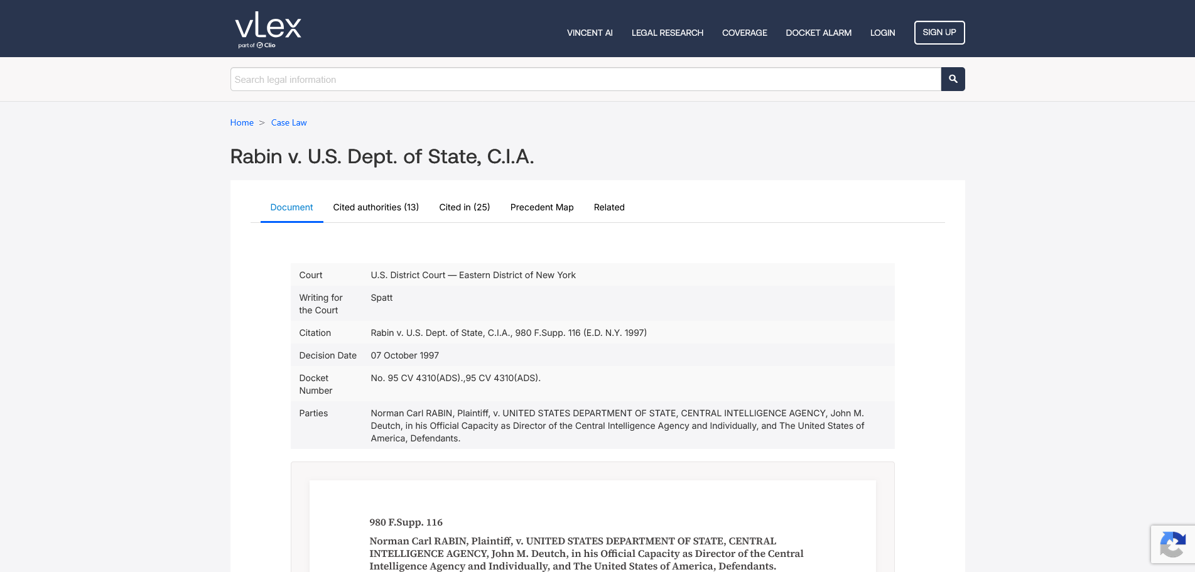
Task: Select the Document tab
Action: [x=291, y=207]
